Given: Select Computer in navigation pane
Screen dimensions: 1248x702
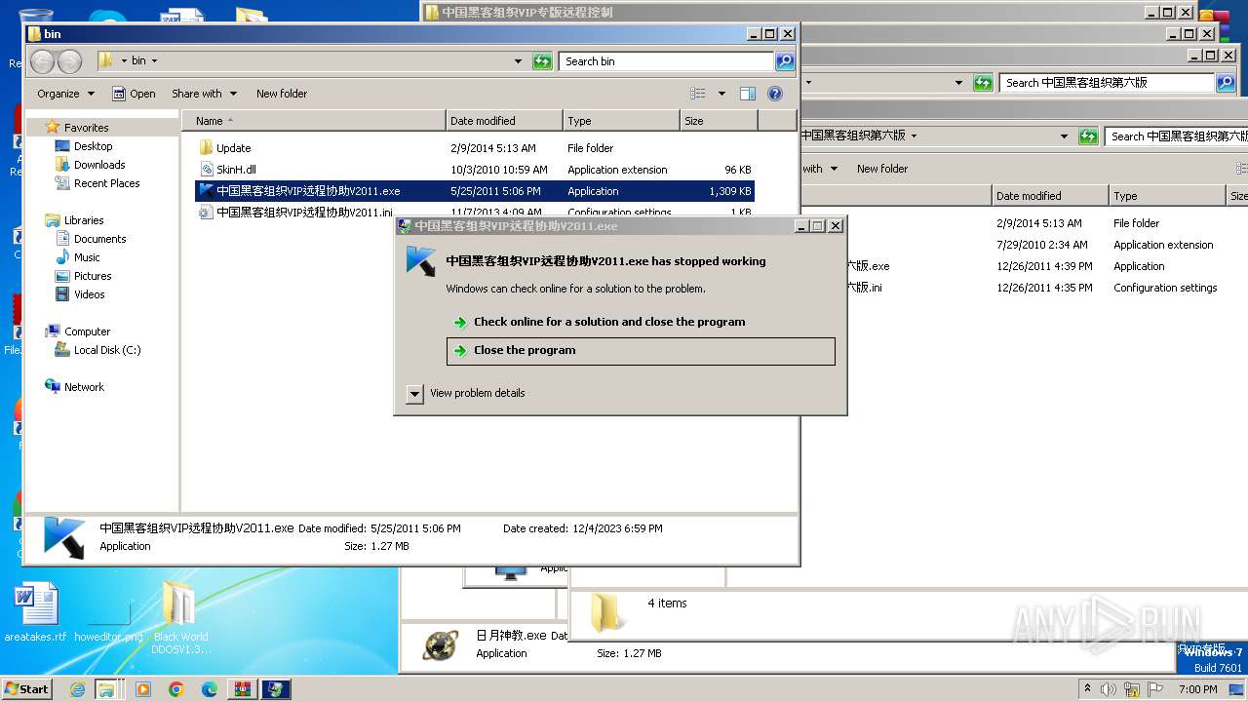Looking at the screenshot, I should click(x=87, y=331).
